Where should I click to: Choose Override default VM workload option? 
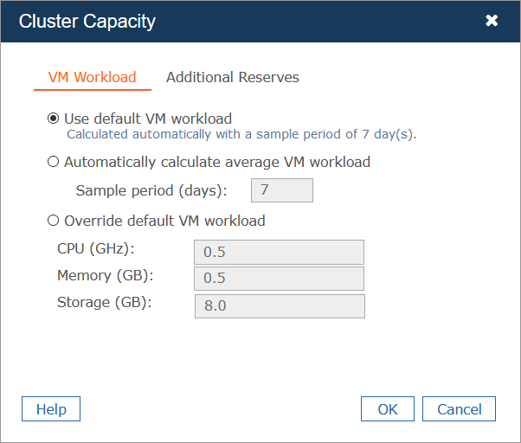click(53, 221)
